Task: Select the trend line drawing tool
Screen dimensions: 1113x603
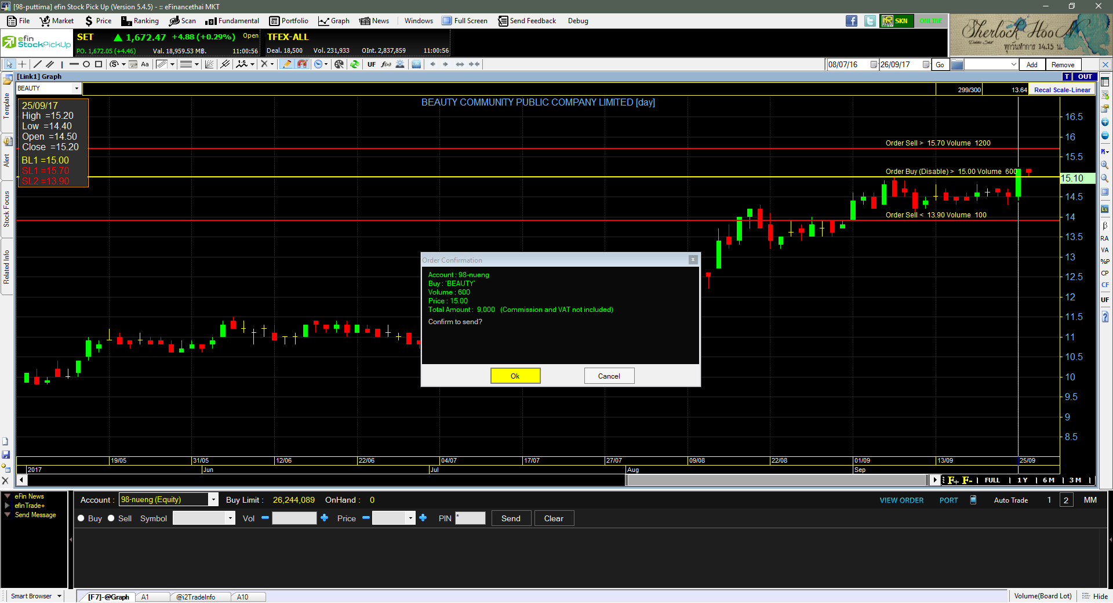Action: tap(38, 64)
